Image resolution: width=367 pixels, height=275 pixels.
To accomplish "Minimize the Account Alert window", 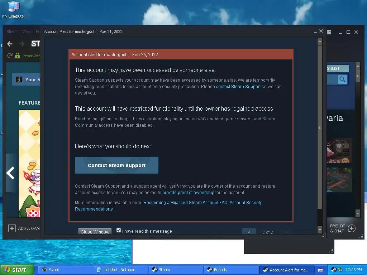I will pos(315,32).
